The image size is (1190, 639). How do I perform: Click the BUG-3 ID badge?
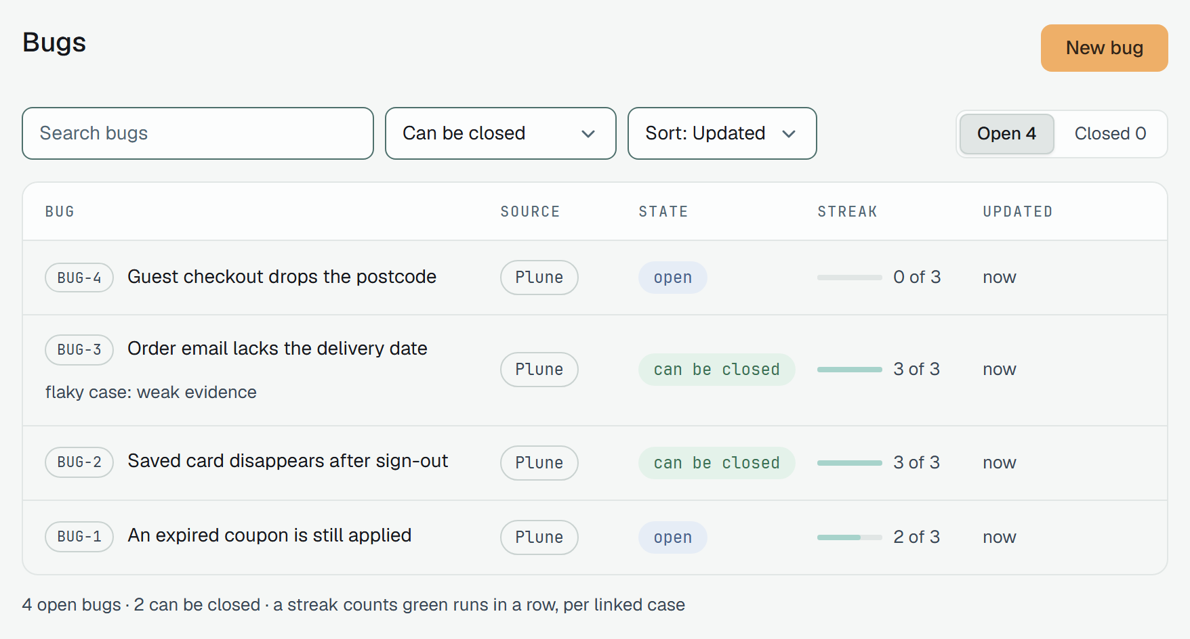pyautogui.click(x=79, y=349)
